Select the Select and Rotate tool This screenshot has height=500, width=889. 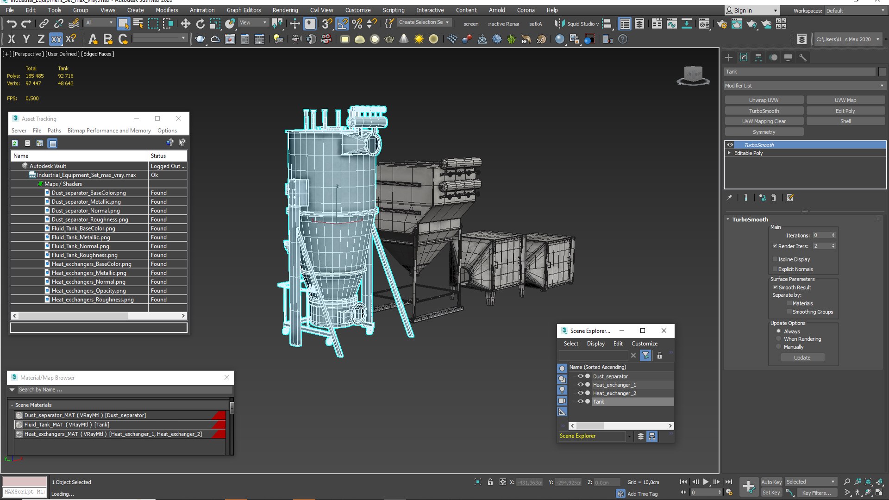click(x=200, y=23)
